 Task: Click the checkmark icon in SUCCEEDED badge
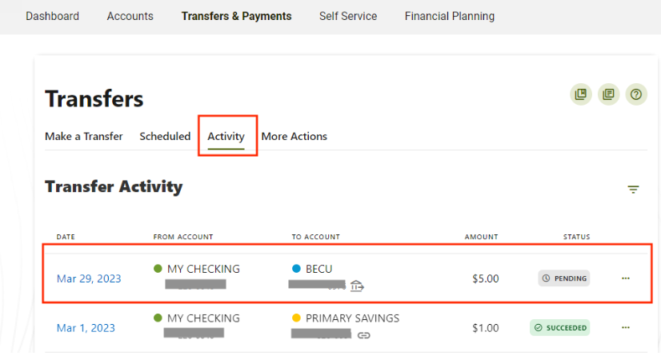point(539,327)
